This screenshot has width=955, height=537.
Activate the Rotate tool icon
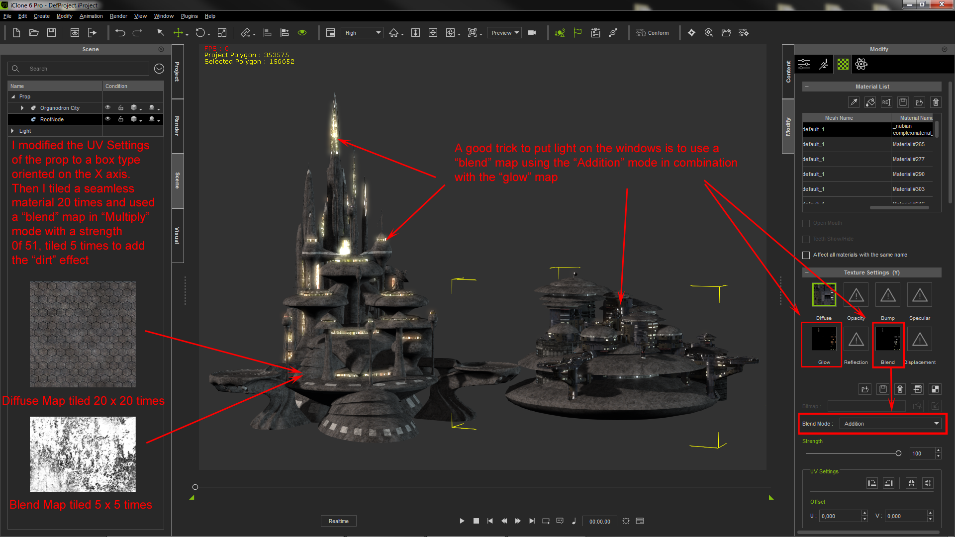200,33
